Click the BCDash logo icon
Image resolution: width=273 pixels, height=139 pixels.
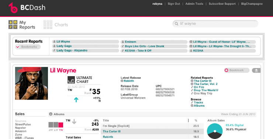tap(13, 8)
